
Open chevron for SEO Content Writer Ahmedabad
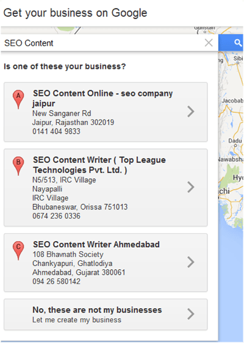(x=191, y=262)
